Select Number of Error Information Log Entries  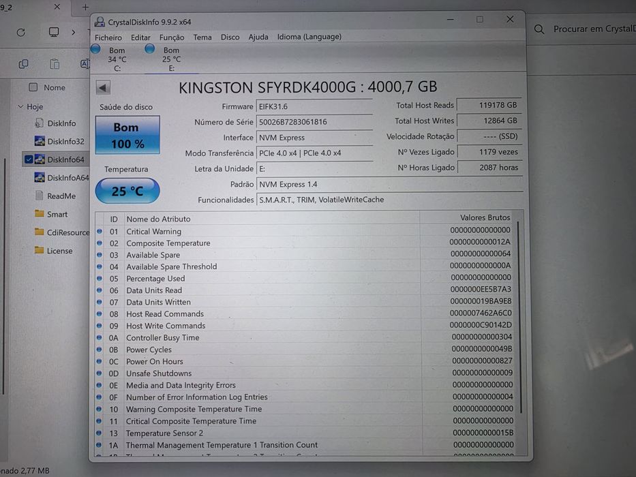305,397
